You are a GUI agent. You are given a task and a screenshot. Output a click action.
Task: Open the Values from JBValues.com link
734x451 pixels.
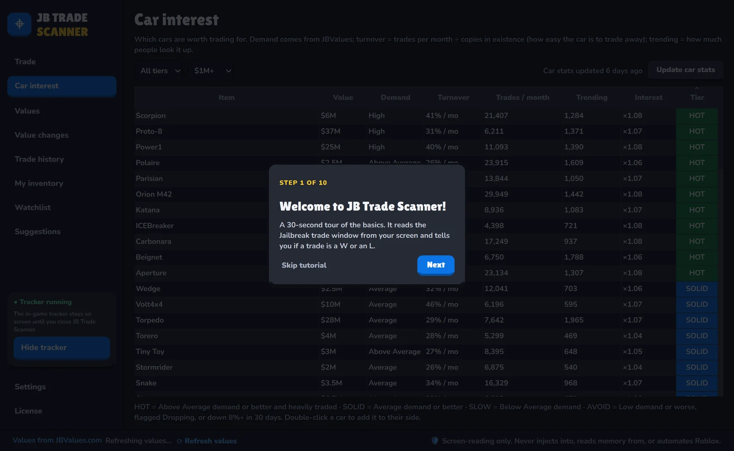[x=57, y=440]
